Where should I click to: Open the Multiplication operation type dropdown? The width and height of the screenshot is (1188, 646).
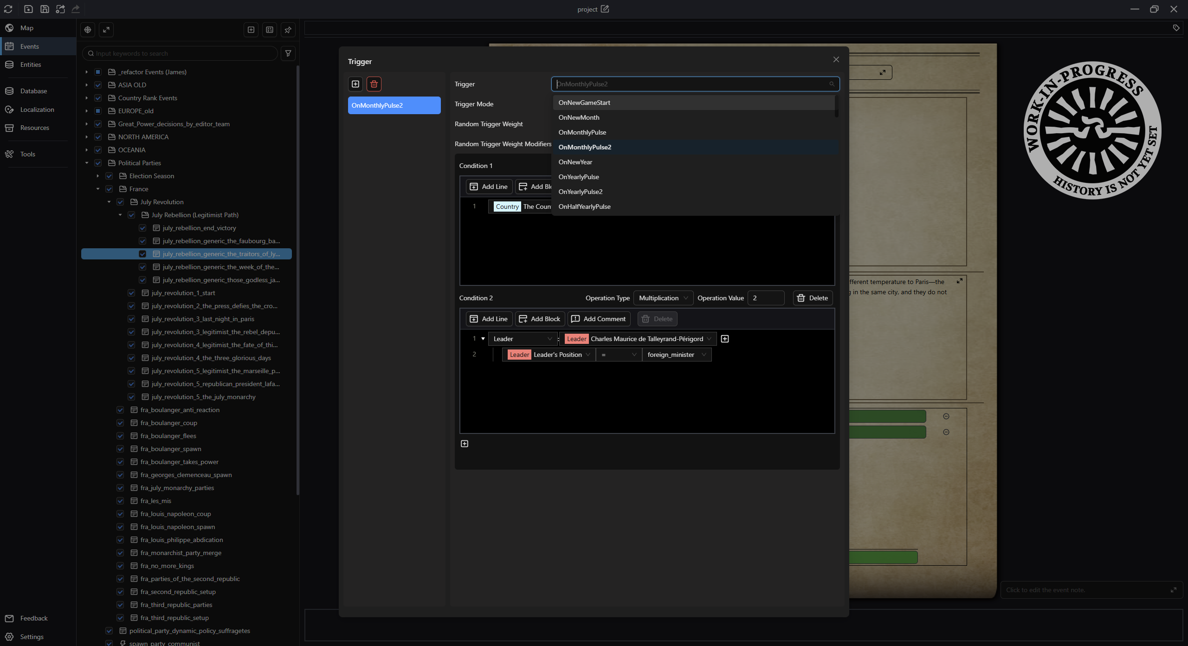tap(663, 298)
